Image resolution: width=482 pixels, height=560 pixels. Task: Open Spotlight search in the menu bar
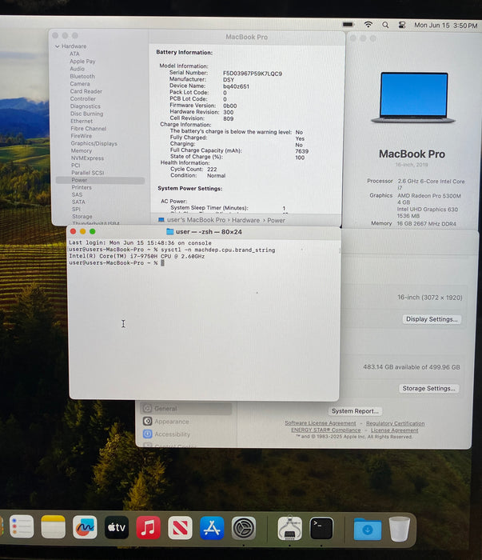[385, 25]
